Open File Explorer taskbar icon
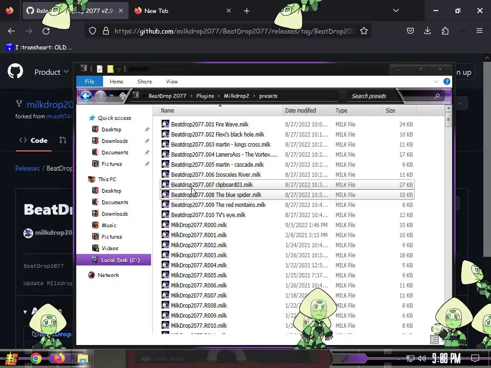 tap(82, 358)
